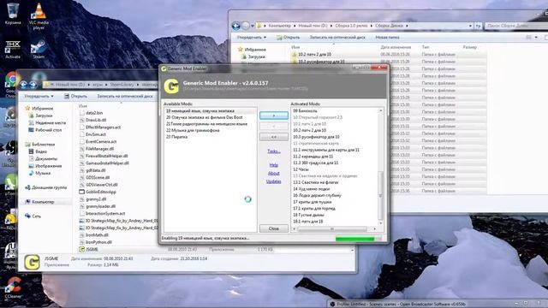Select the GoblinEditorApp file icon
This screenshot has height=308, width=548.
(x=82, y=192)
